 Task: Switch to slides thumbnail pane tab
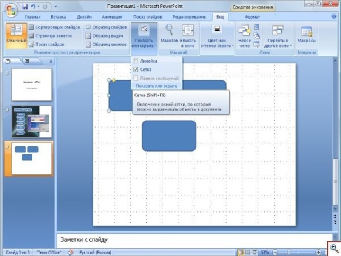point(8,61)
